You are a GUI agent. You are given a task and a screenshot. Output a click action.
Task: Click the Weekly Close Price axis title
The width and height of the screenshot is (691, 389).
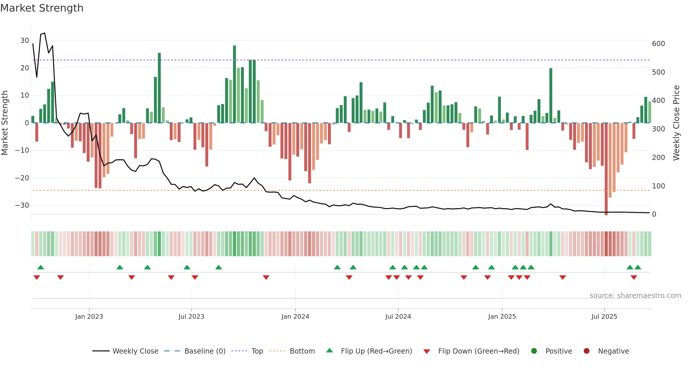(676, 123)
